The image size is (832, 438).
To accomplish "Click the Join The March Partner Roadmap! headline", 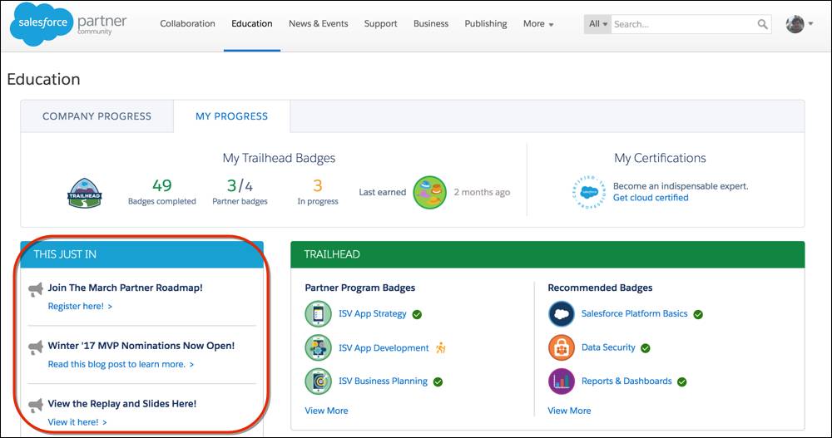I will click(x=126, y=288).
